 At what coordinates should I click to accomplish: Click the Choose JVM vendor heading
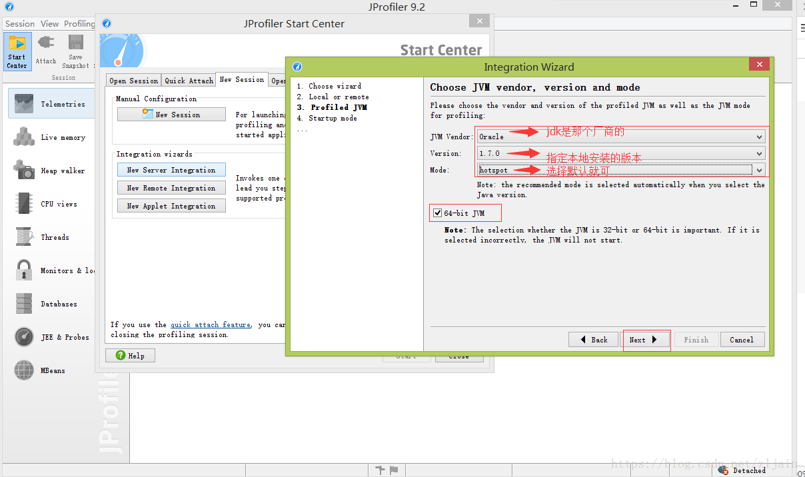pos(535,87)
